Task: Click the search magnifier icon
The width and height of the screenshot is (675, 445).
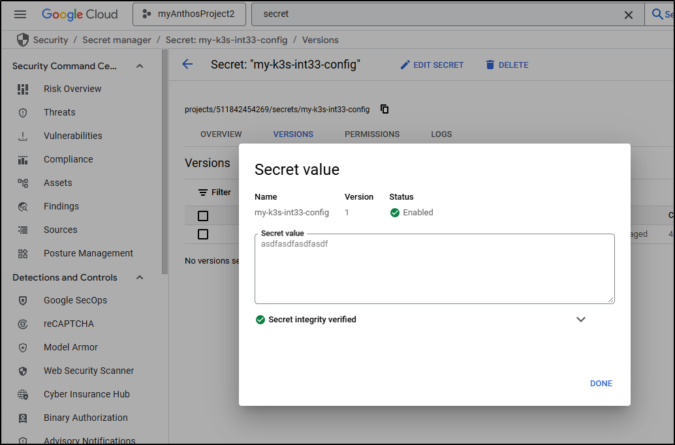Action: (x=657, y=14)
